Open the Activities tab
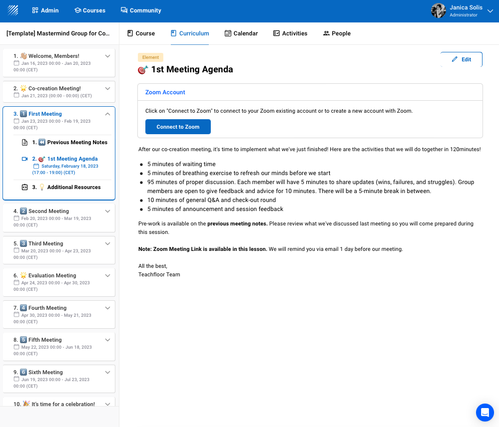 [290, 33]
